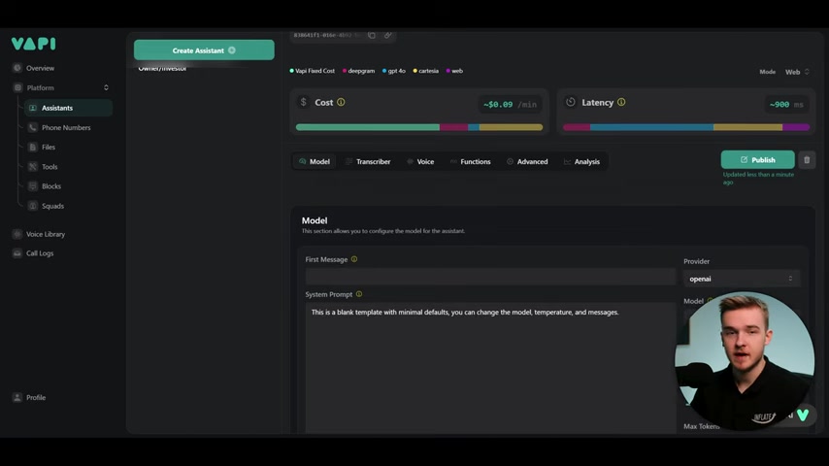Click the Assistants icon

pos(33,108)
